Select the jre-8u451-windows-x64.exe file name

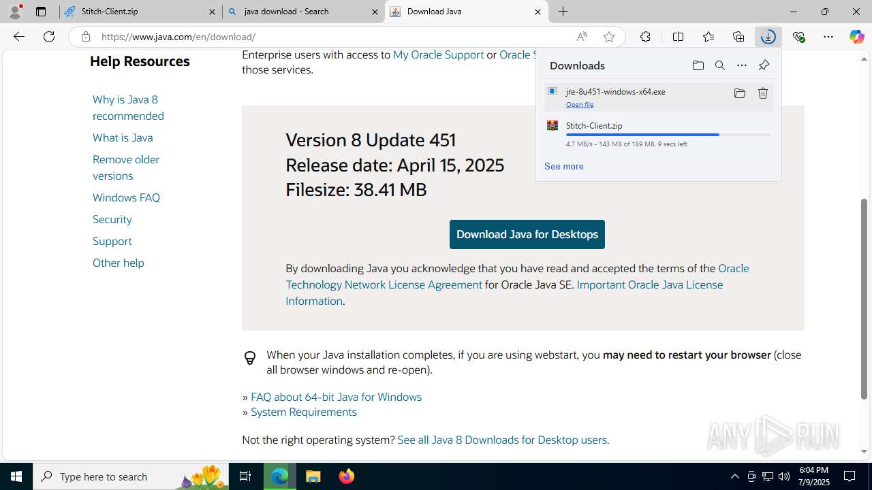click(616, 91)
